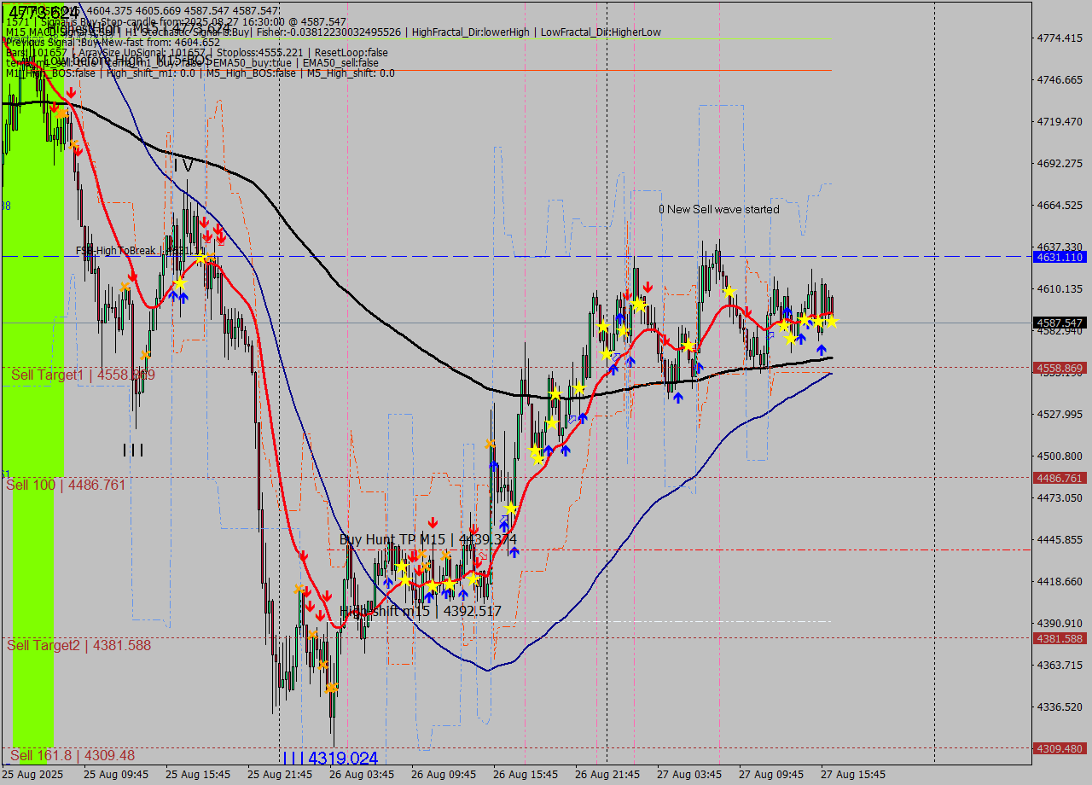Image resolution: width=1092 pixels, height=785 pixels.
Task: Click the Sell Target2 4381.588 label
Action: 78,645
